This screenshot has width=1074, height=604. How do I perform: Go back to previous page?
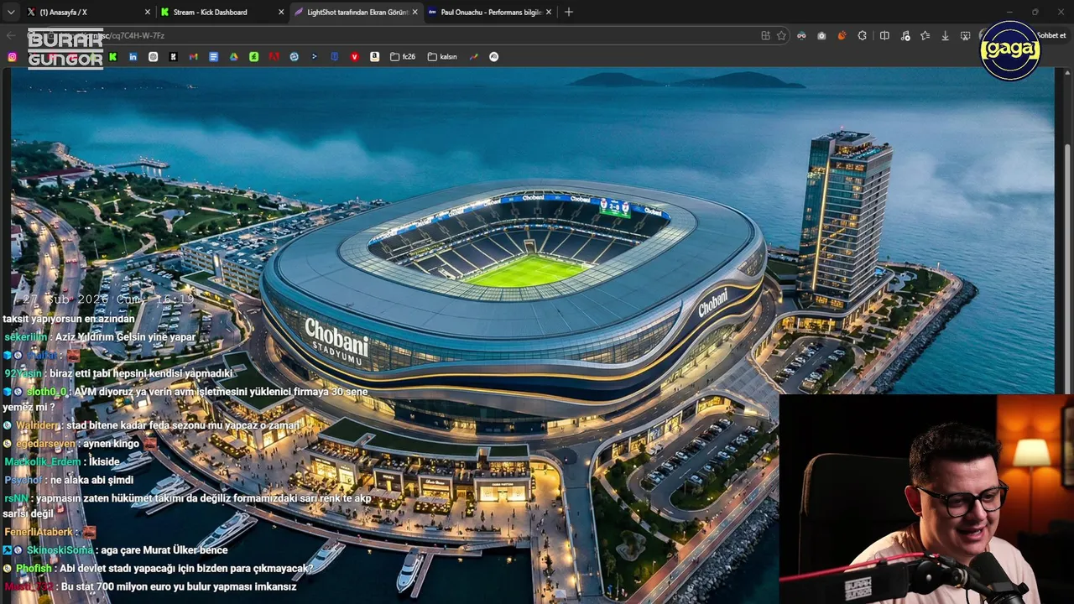(x=11, y=35)
